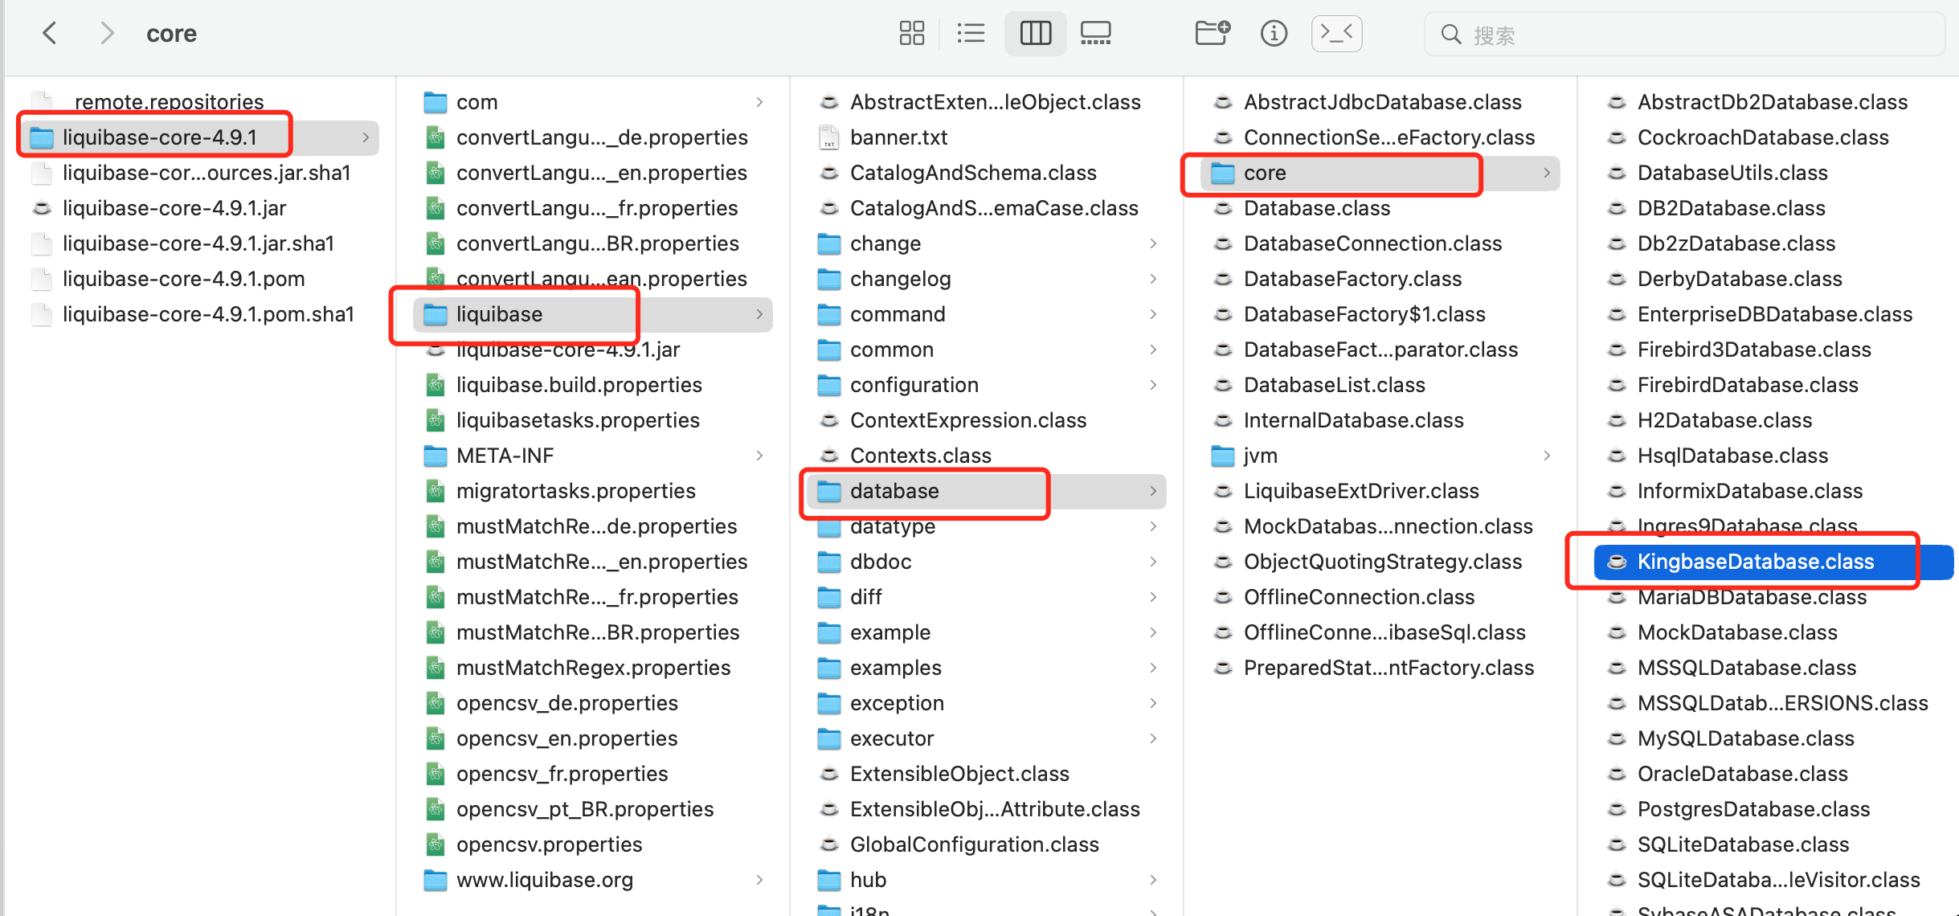Open the change folder
Image resolution: width=1959 pixels, height=916 pixels.
point(885,243)
